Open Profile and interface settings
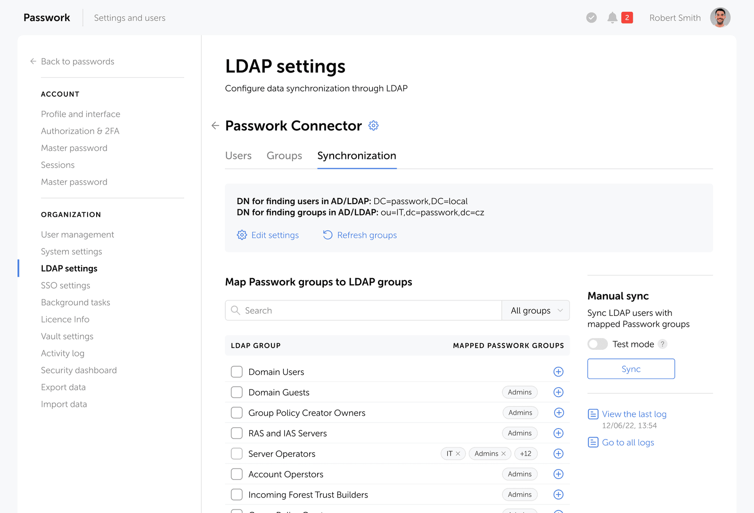Screen dimensions: 754x513 pos(81,114)
